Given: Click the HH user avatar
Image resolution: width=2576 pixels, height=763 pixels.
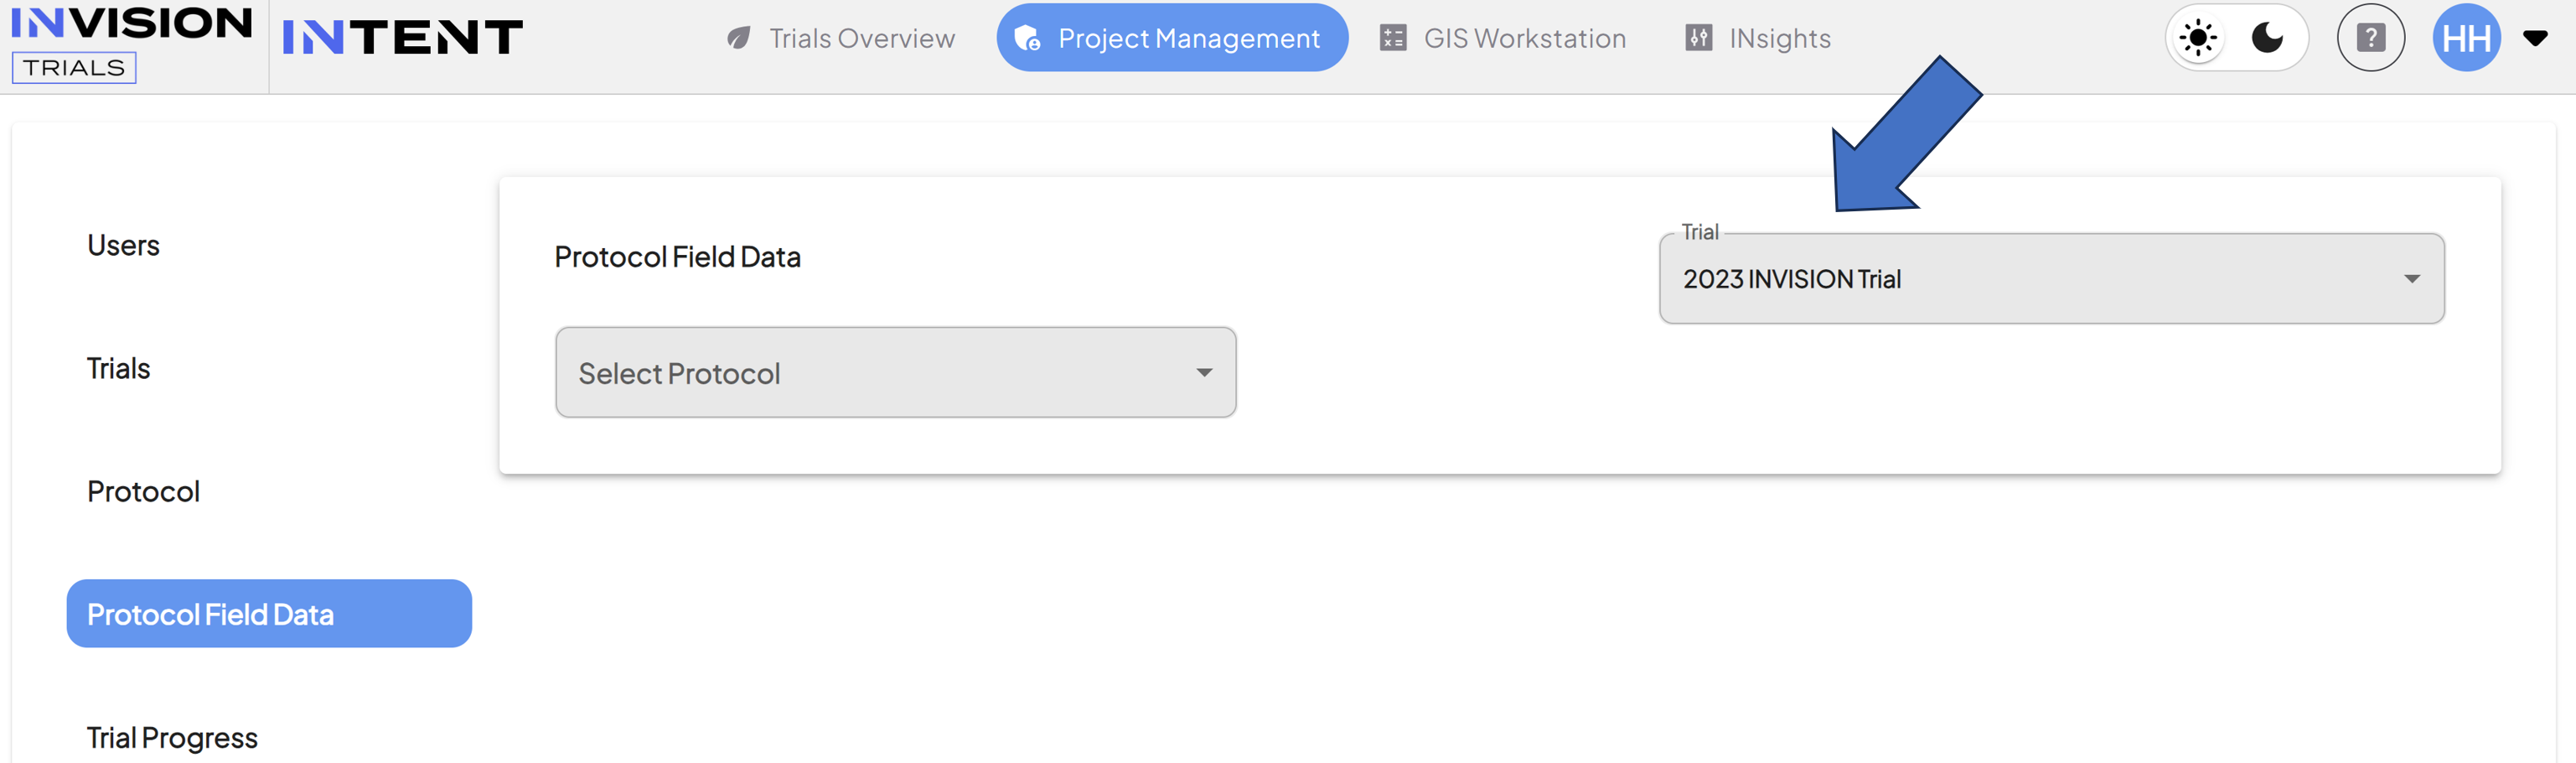Looking at the screenshot, I should [2466, 38].
